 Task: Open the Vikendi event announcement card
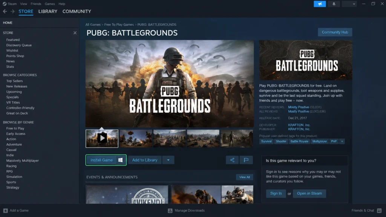127,195
